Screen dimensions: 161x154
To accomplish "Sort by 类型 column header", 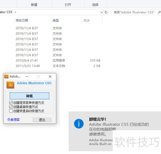I will [56, 20].
